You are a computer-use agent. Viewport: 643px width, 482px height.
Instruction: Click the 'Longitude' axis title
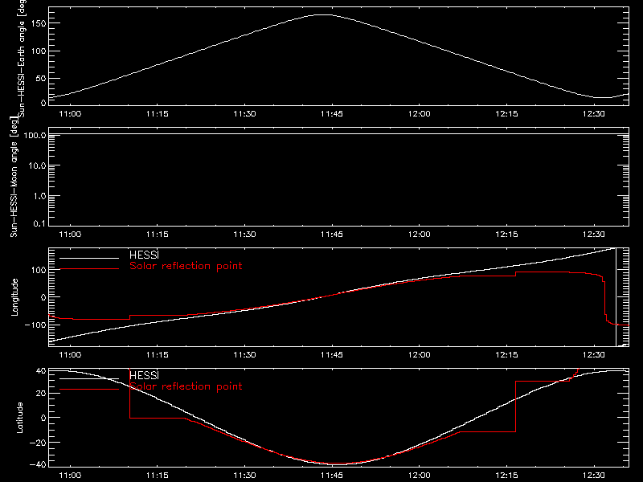point(14,297)
